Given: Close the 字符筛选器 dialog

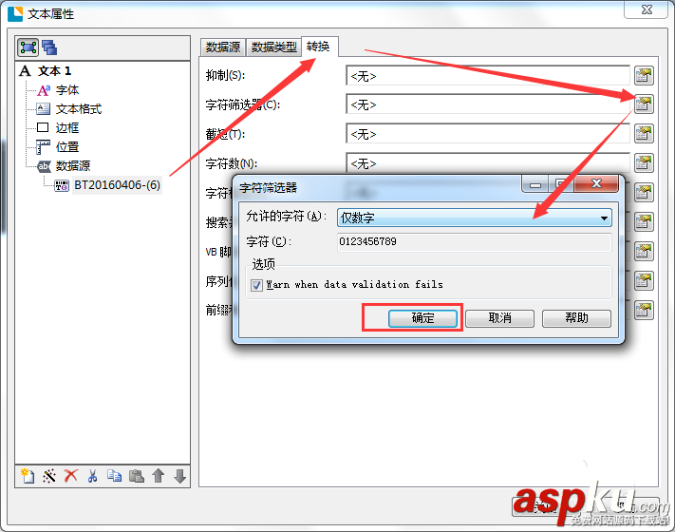Looking at the screenshot, I should pyautogui.click(x=596, y=184).
